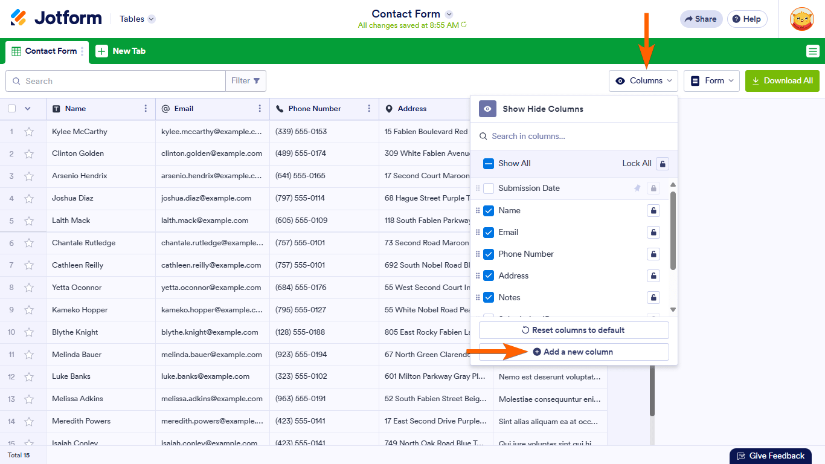The image size is (825, 464).
Task: Click the Lock All padlock icon
Action: coord(663,164)
